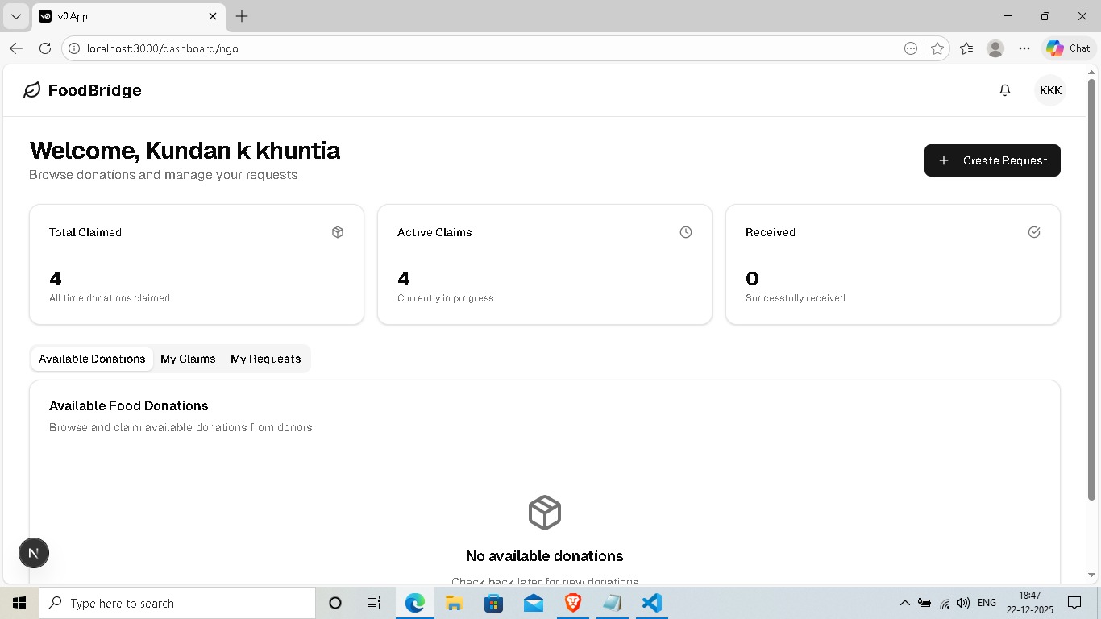Image resolution: width=1101 pixels, height=619 pixels.
Task: Go back with browser back arrow
Action: 16,48
